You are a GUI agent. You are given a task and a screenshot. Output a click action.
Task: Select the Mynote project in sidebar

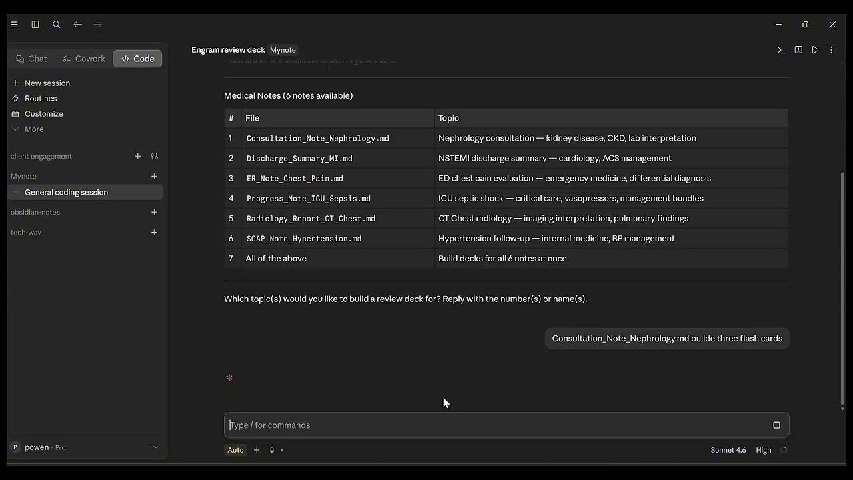[23, 176]
